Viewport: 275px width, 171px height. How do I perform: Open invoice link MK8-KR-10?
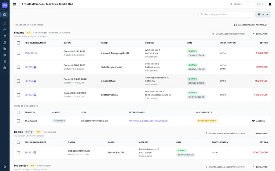pos(31,53)
